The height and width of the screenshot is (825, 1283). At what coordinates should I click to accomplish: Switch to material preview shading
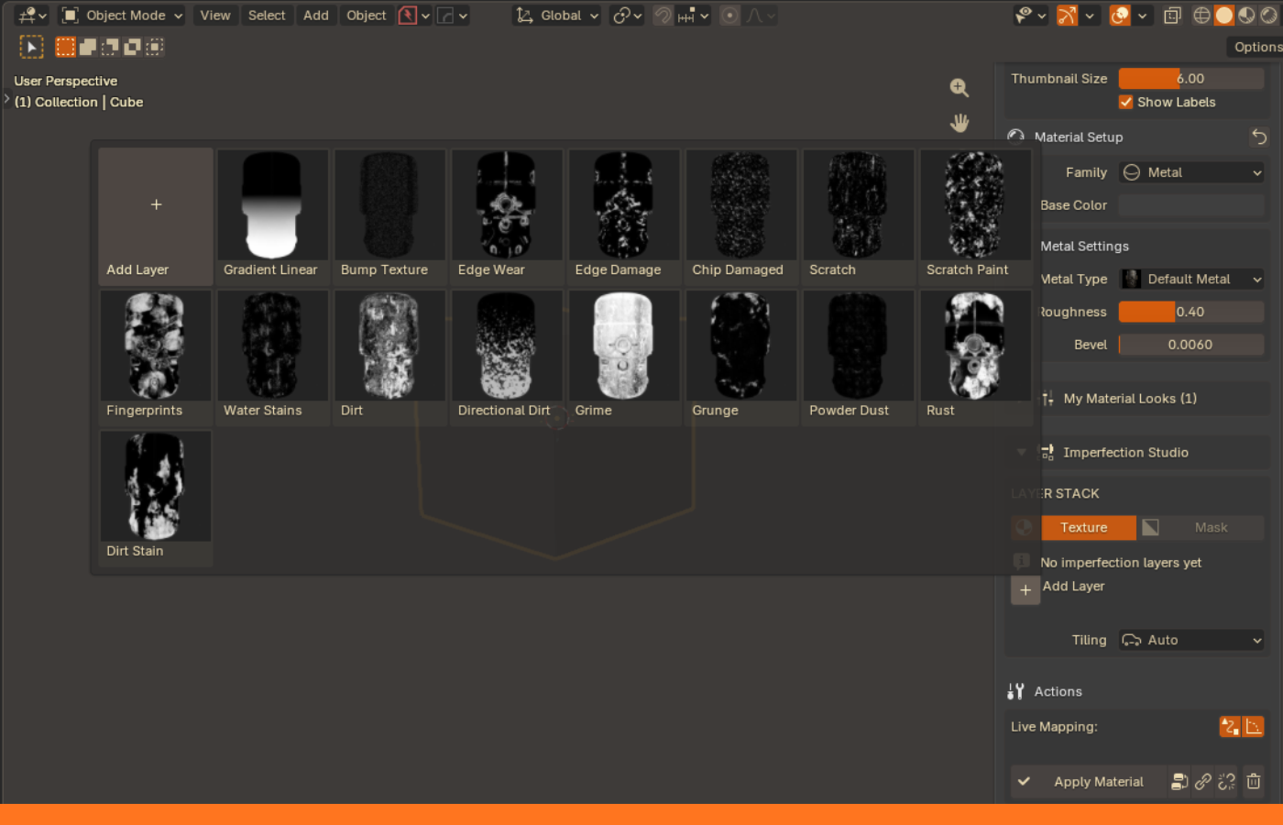[1246, 16]
